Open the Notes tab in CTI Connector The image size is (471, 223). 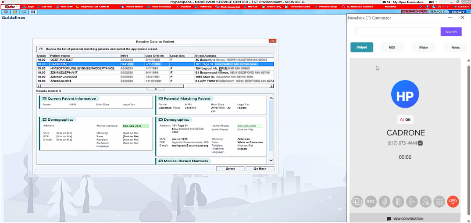click(455, 47)
